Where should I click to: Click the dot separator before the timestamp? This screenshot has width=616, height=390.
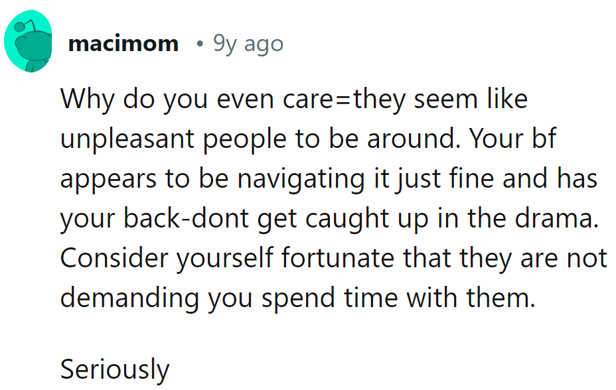tap(200, 44)
